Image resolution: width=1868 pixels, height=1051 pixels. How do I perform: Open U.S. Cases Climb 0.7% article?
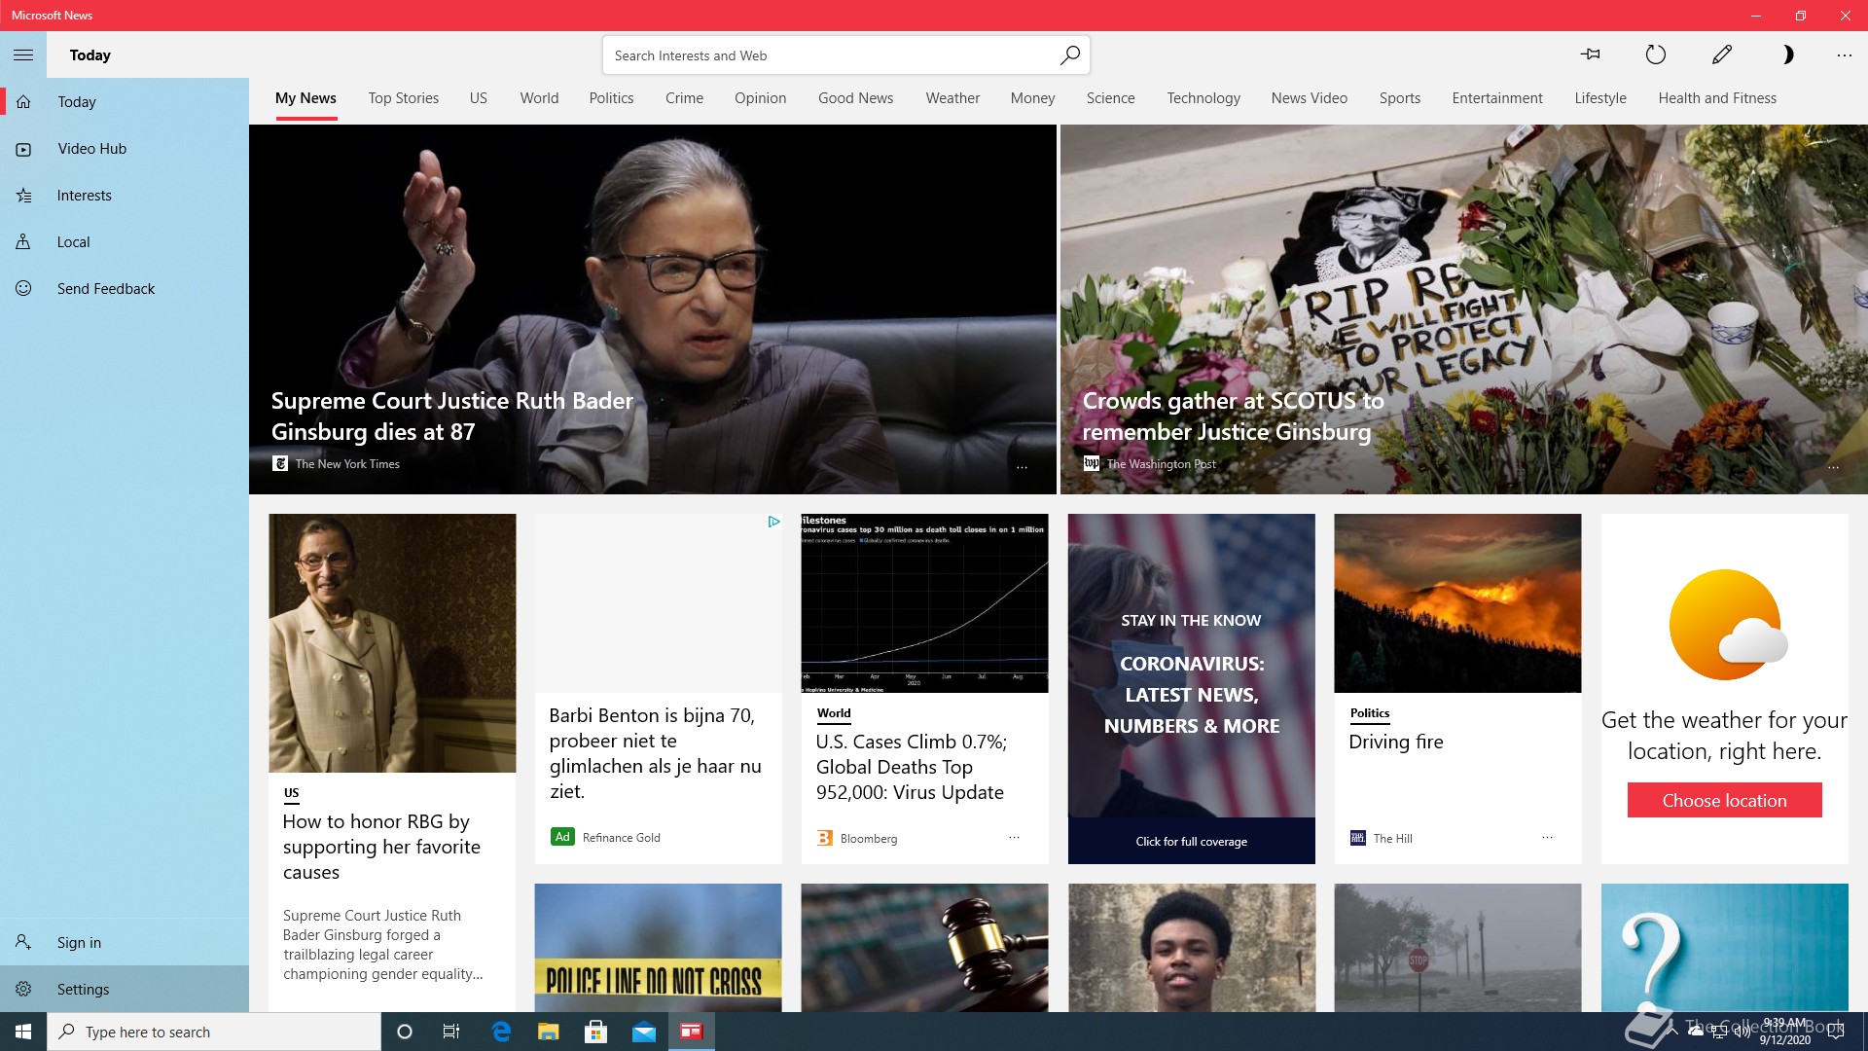click(912, 767)
